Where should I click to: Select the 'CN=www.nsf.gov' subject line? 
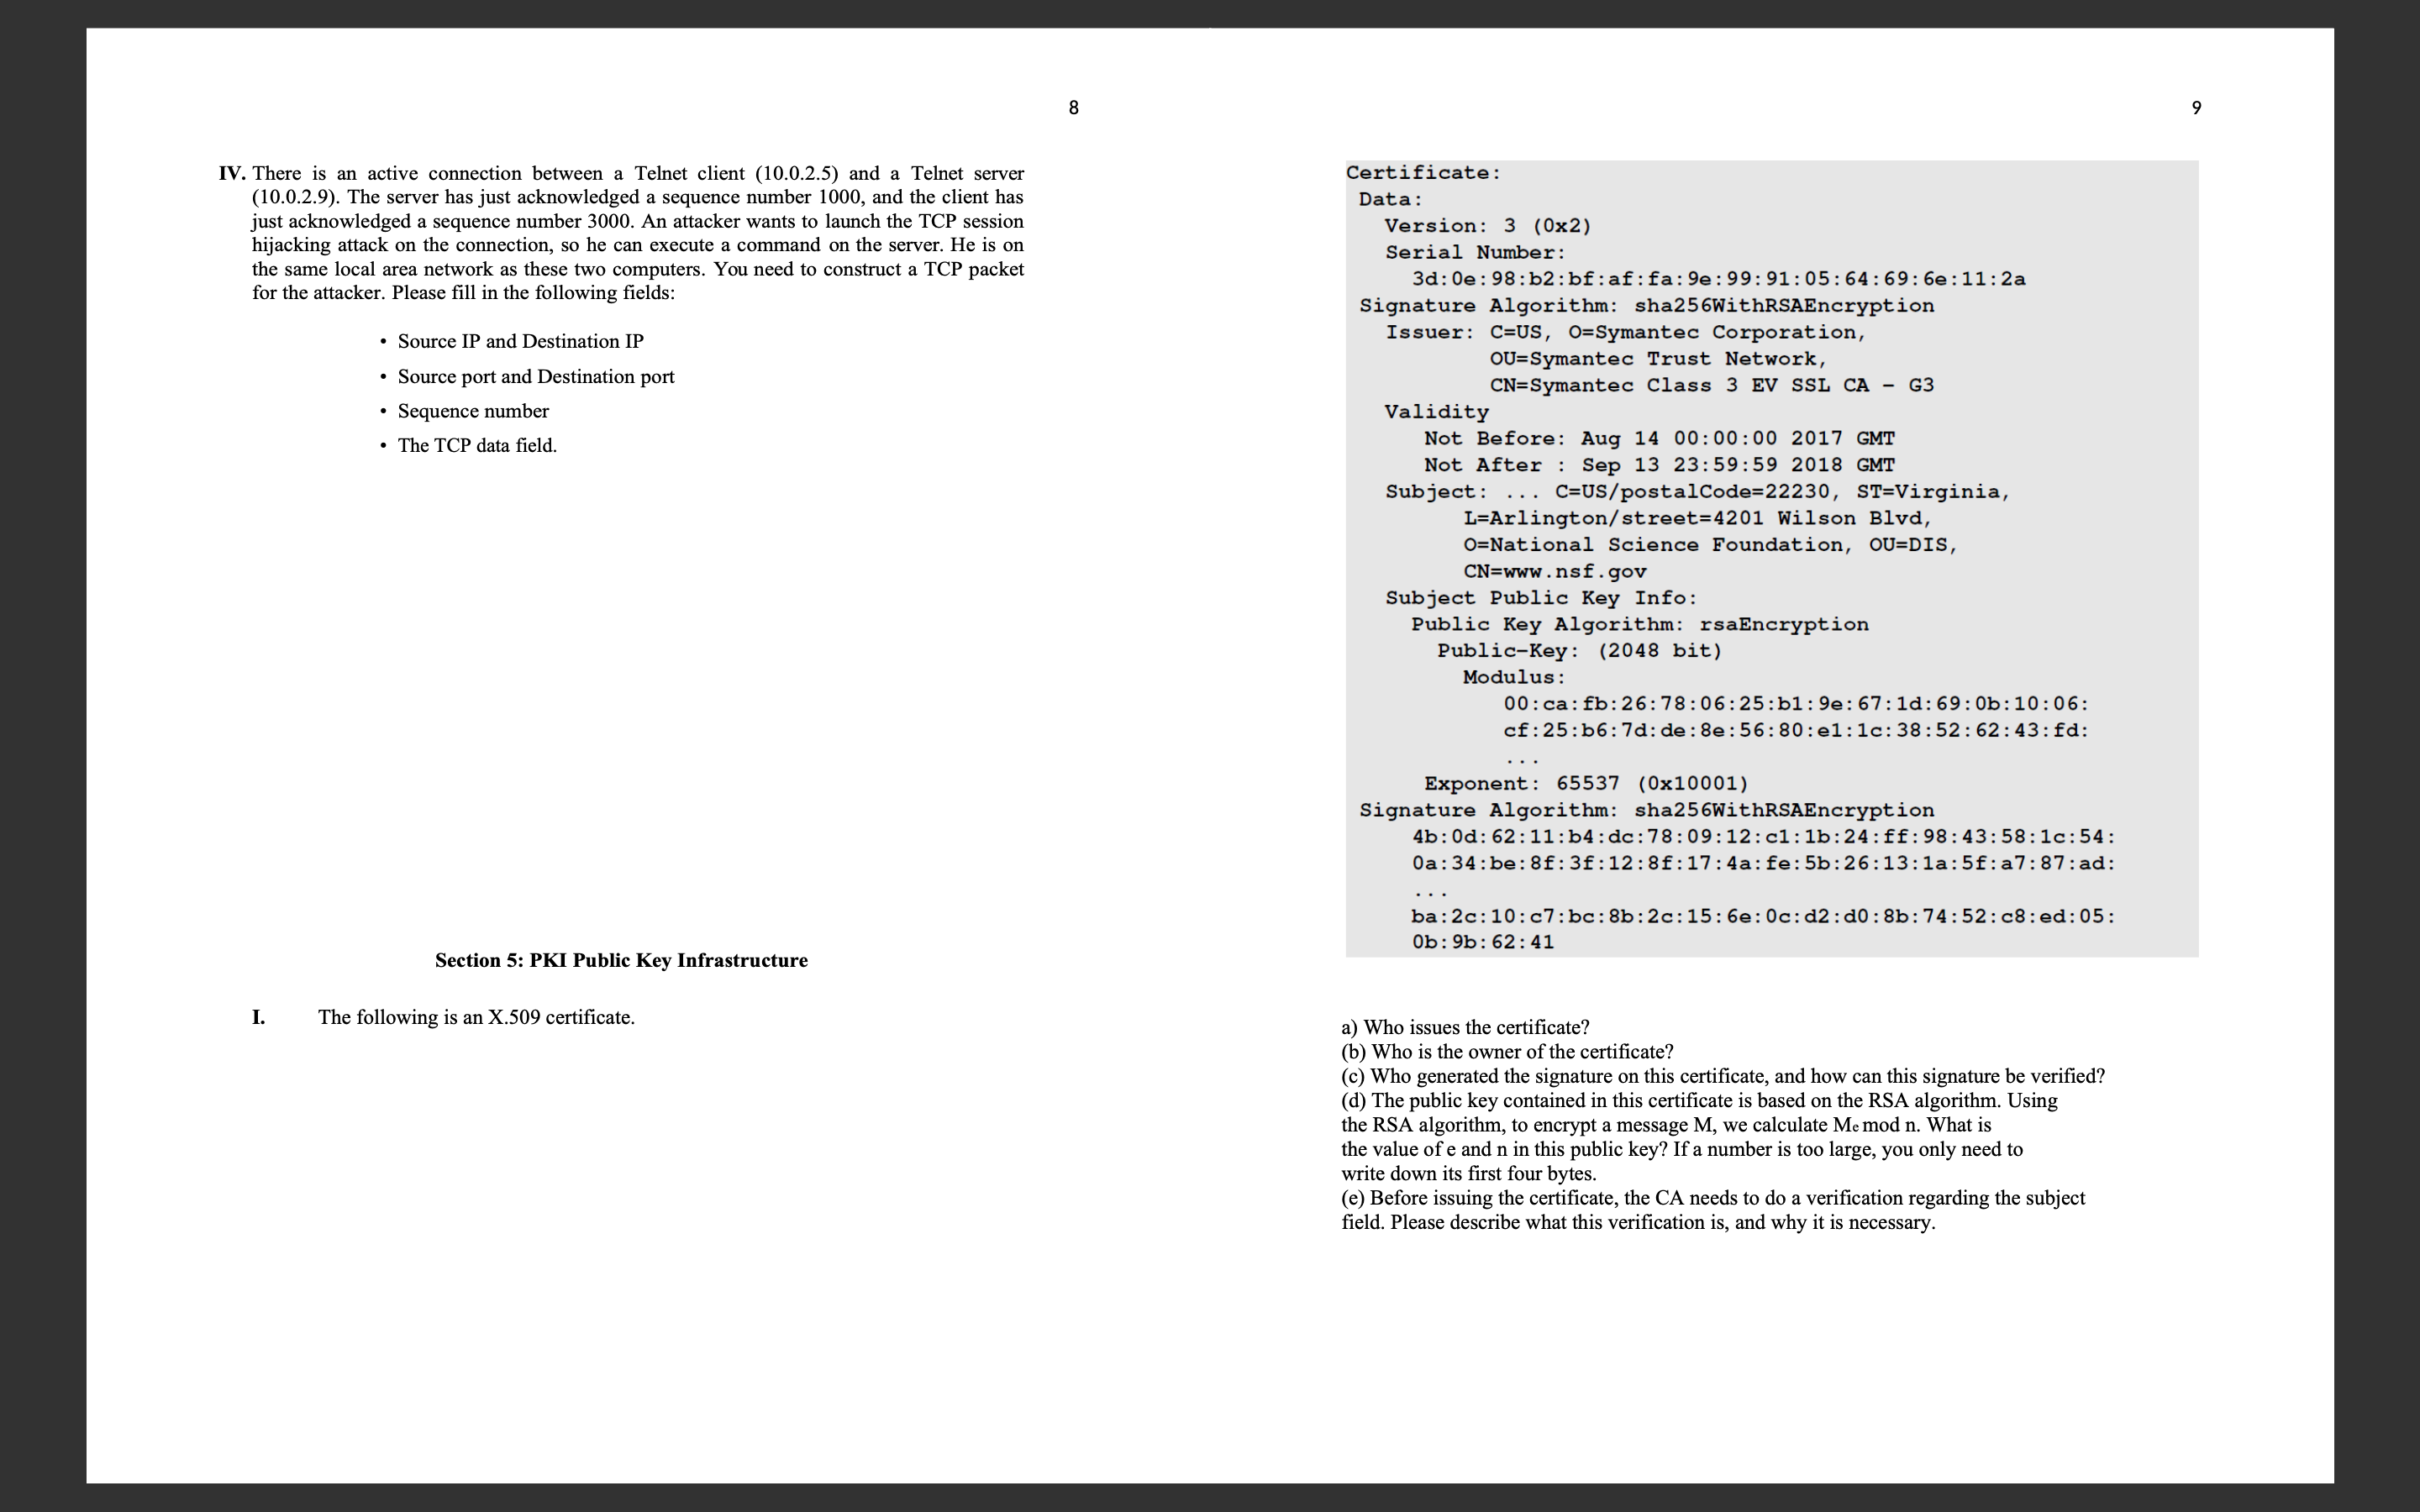[x=1552, y=571]
